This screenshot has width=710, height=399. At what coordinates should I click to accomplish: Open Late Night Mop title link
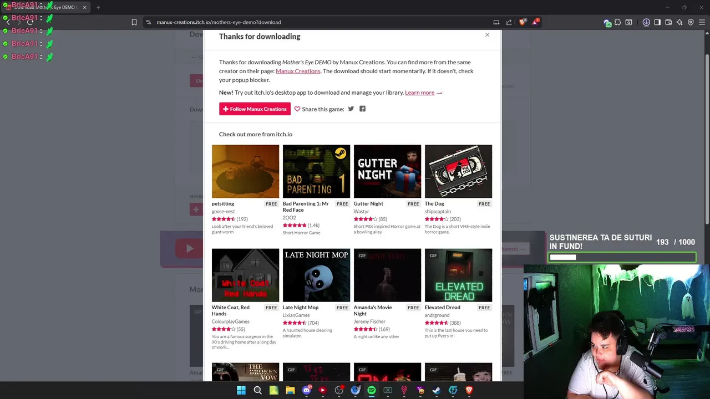pos(301,307)
